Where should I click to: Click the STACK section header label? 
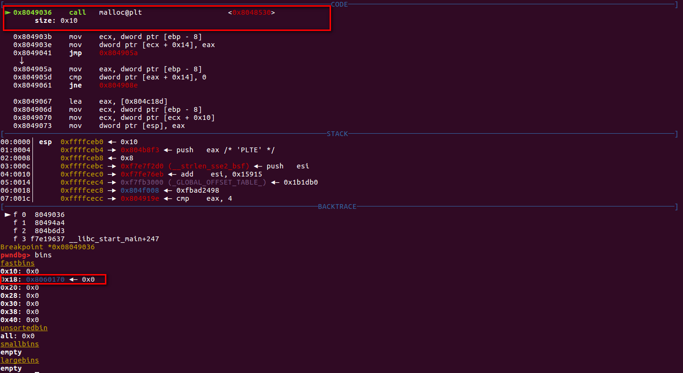coord(337,134)
